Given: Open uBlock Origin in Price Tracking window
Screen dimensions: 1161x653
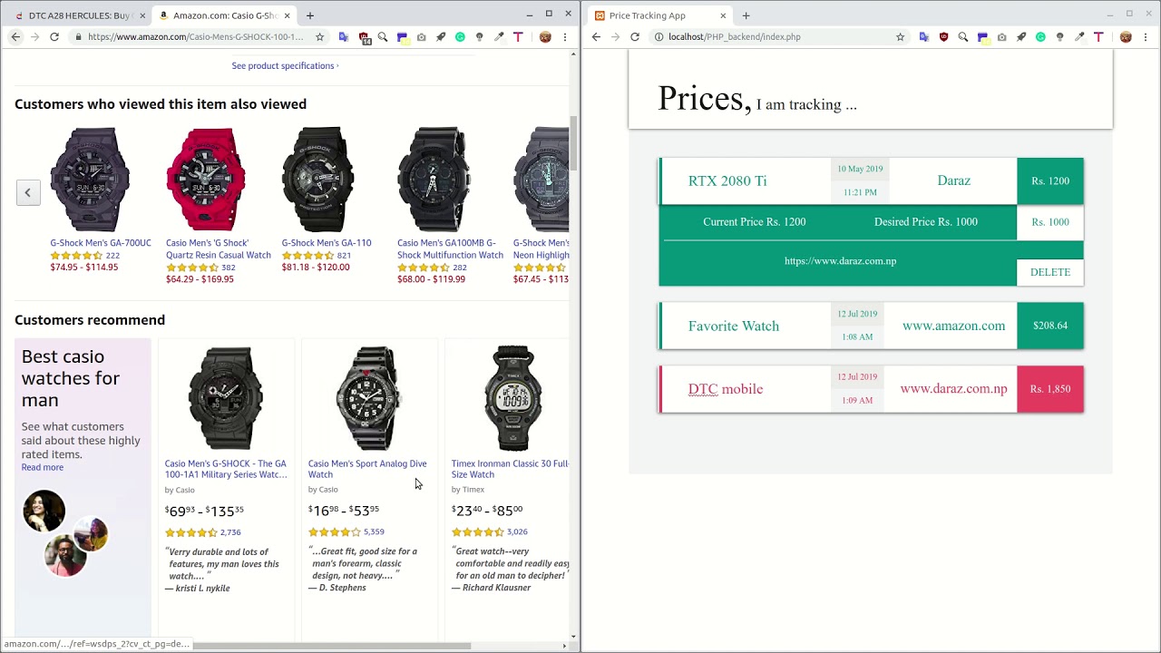Looking at the screenshot, I should [x=944, y=37].
